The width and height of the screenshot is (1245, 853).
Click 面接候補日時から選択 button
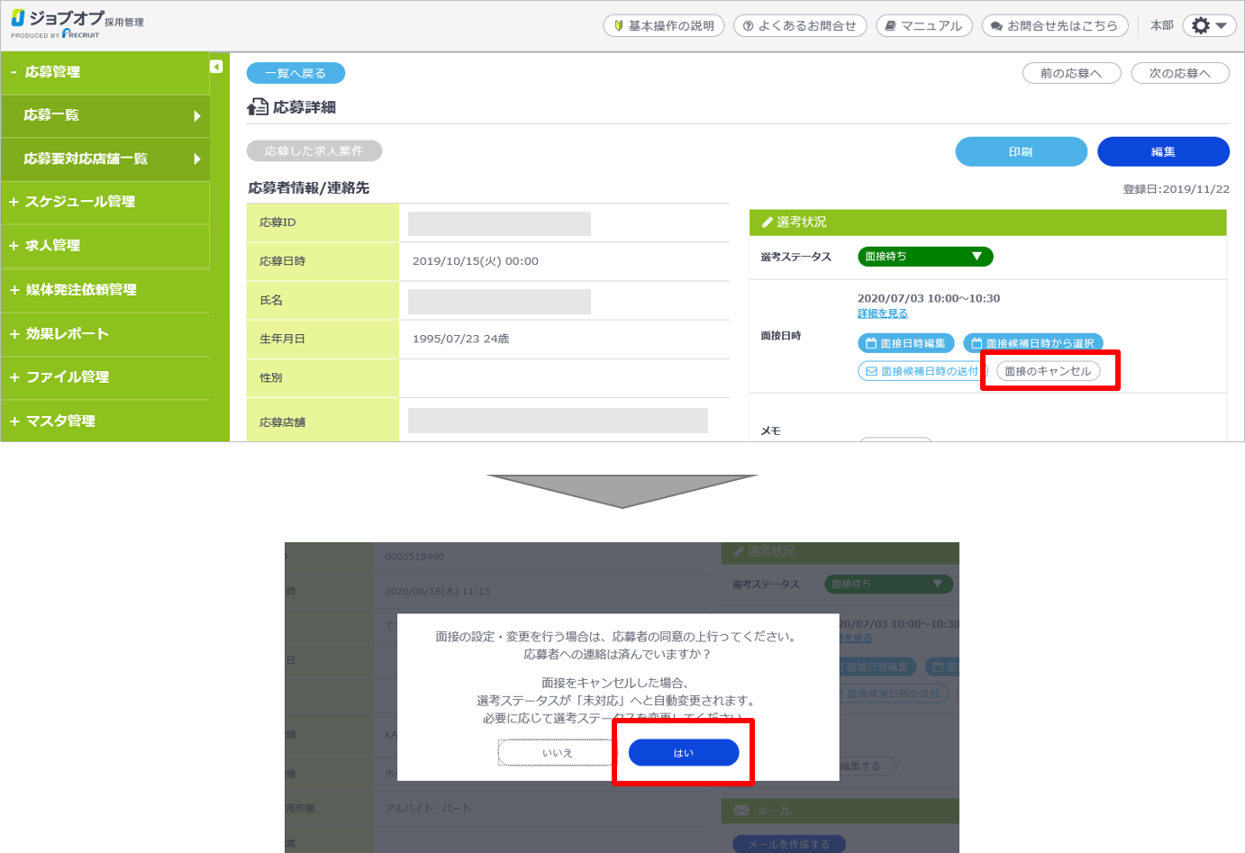(1032, 343)
